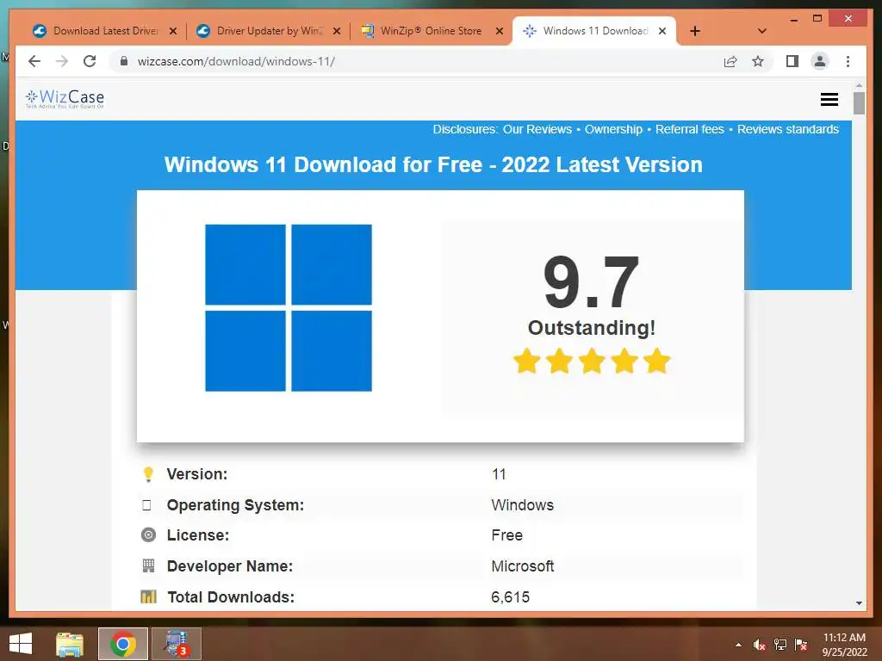
Task: Open the browser side panel
Action: [792, 61]
